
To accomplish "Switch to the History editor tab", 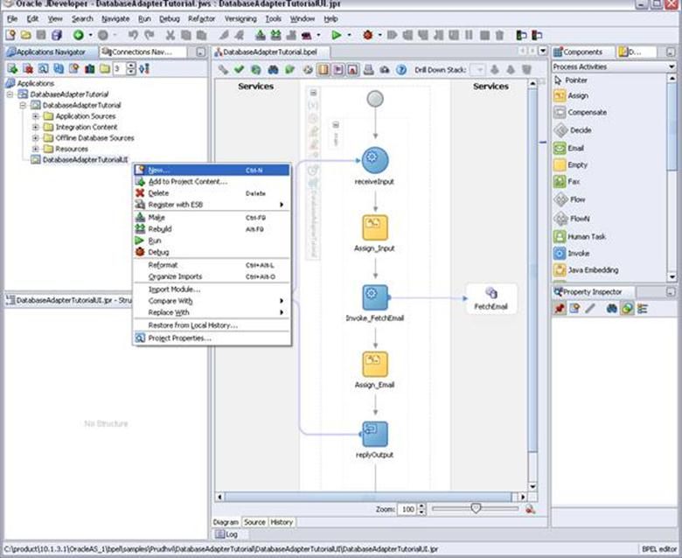I will [282, 522].
